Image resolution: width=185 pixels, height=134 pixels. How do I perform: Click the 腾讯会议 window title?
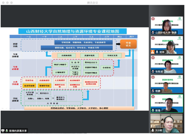tap(92, 3)
